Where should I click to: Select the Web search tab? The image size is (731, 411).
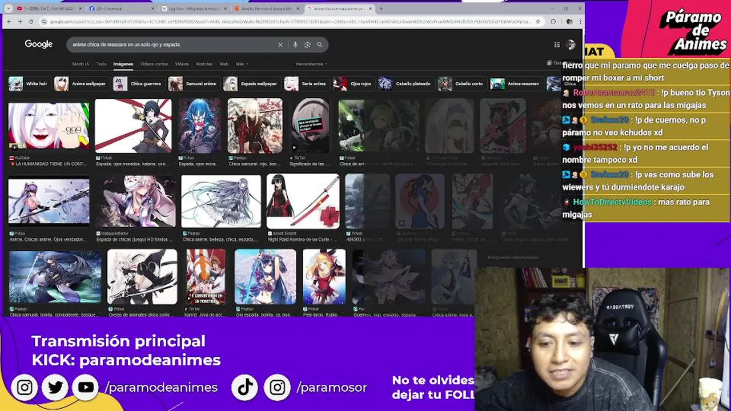point(224,64)
